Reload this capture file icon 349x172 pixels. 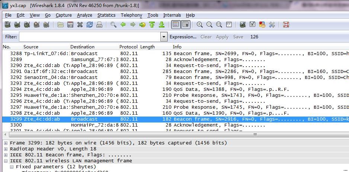[x=90, y=25]
